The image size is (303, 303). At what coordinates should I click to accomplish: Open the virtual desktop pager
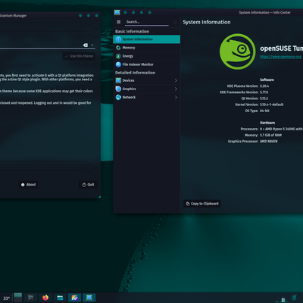[17, 298]
